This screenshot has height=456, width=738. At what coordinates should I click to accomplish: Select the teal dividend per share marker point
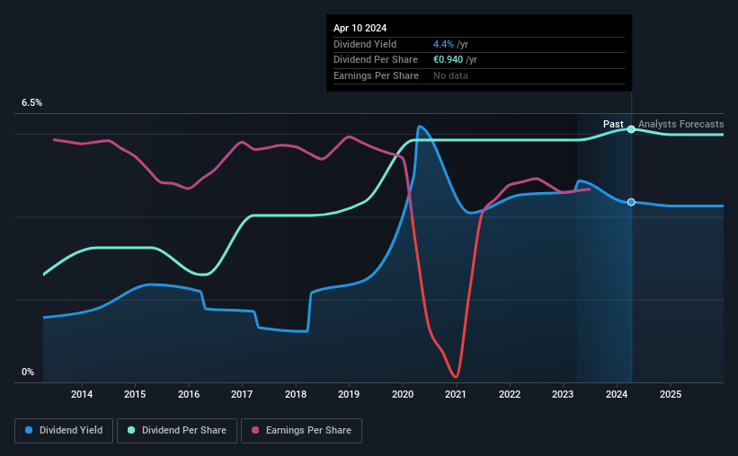click(631, 129)
